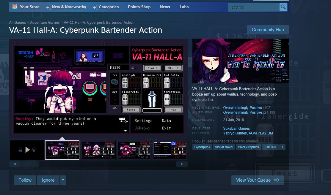Select the third screenshot thumbnail with white-haired character
The image size is (331, 195).
[98, 150]
